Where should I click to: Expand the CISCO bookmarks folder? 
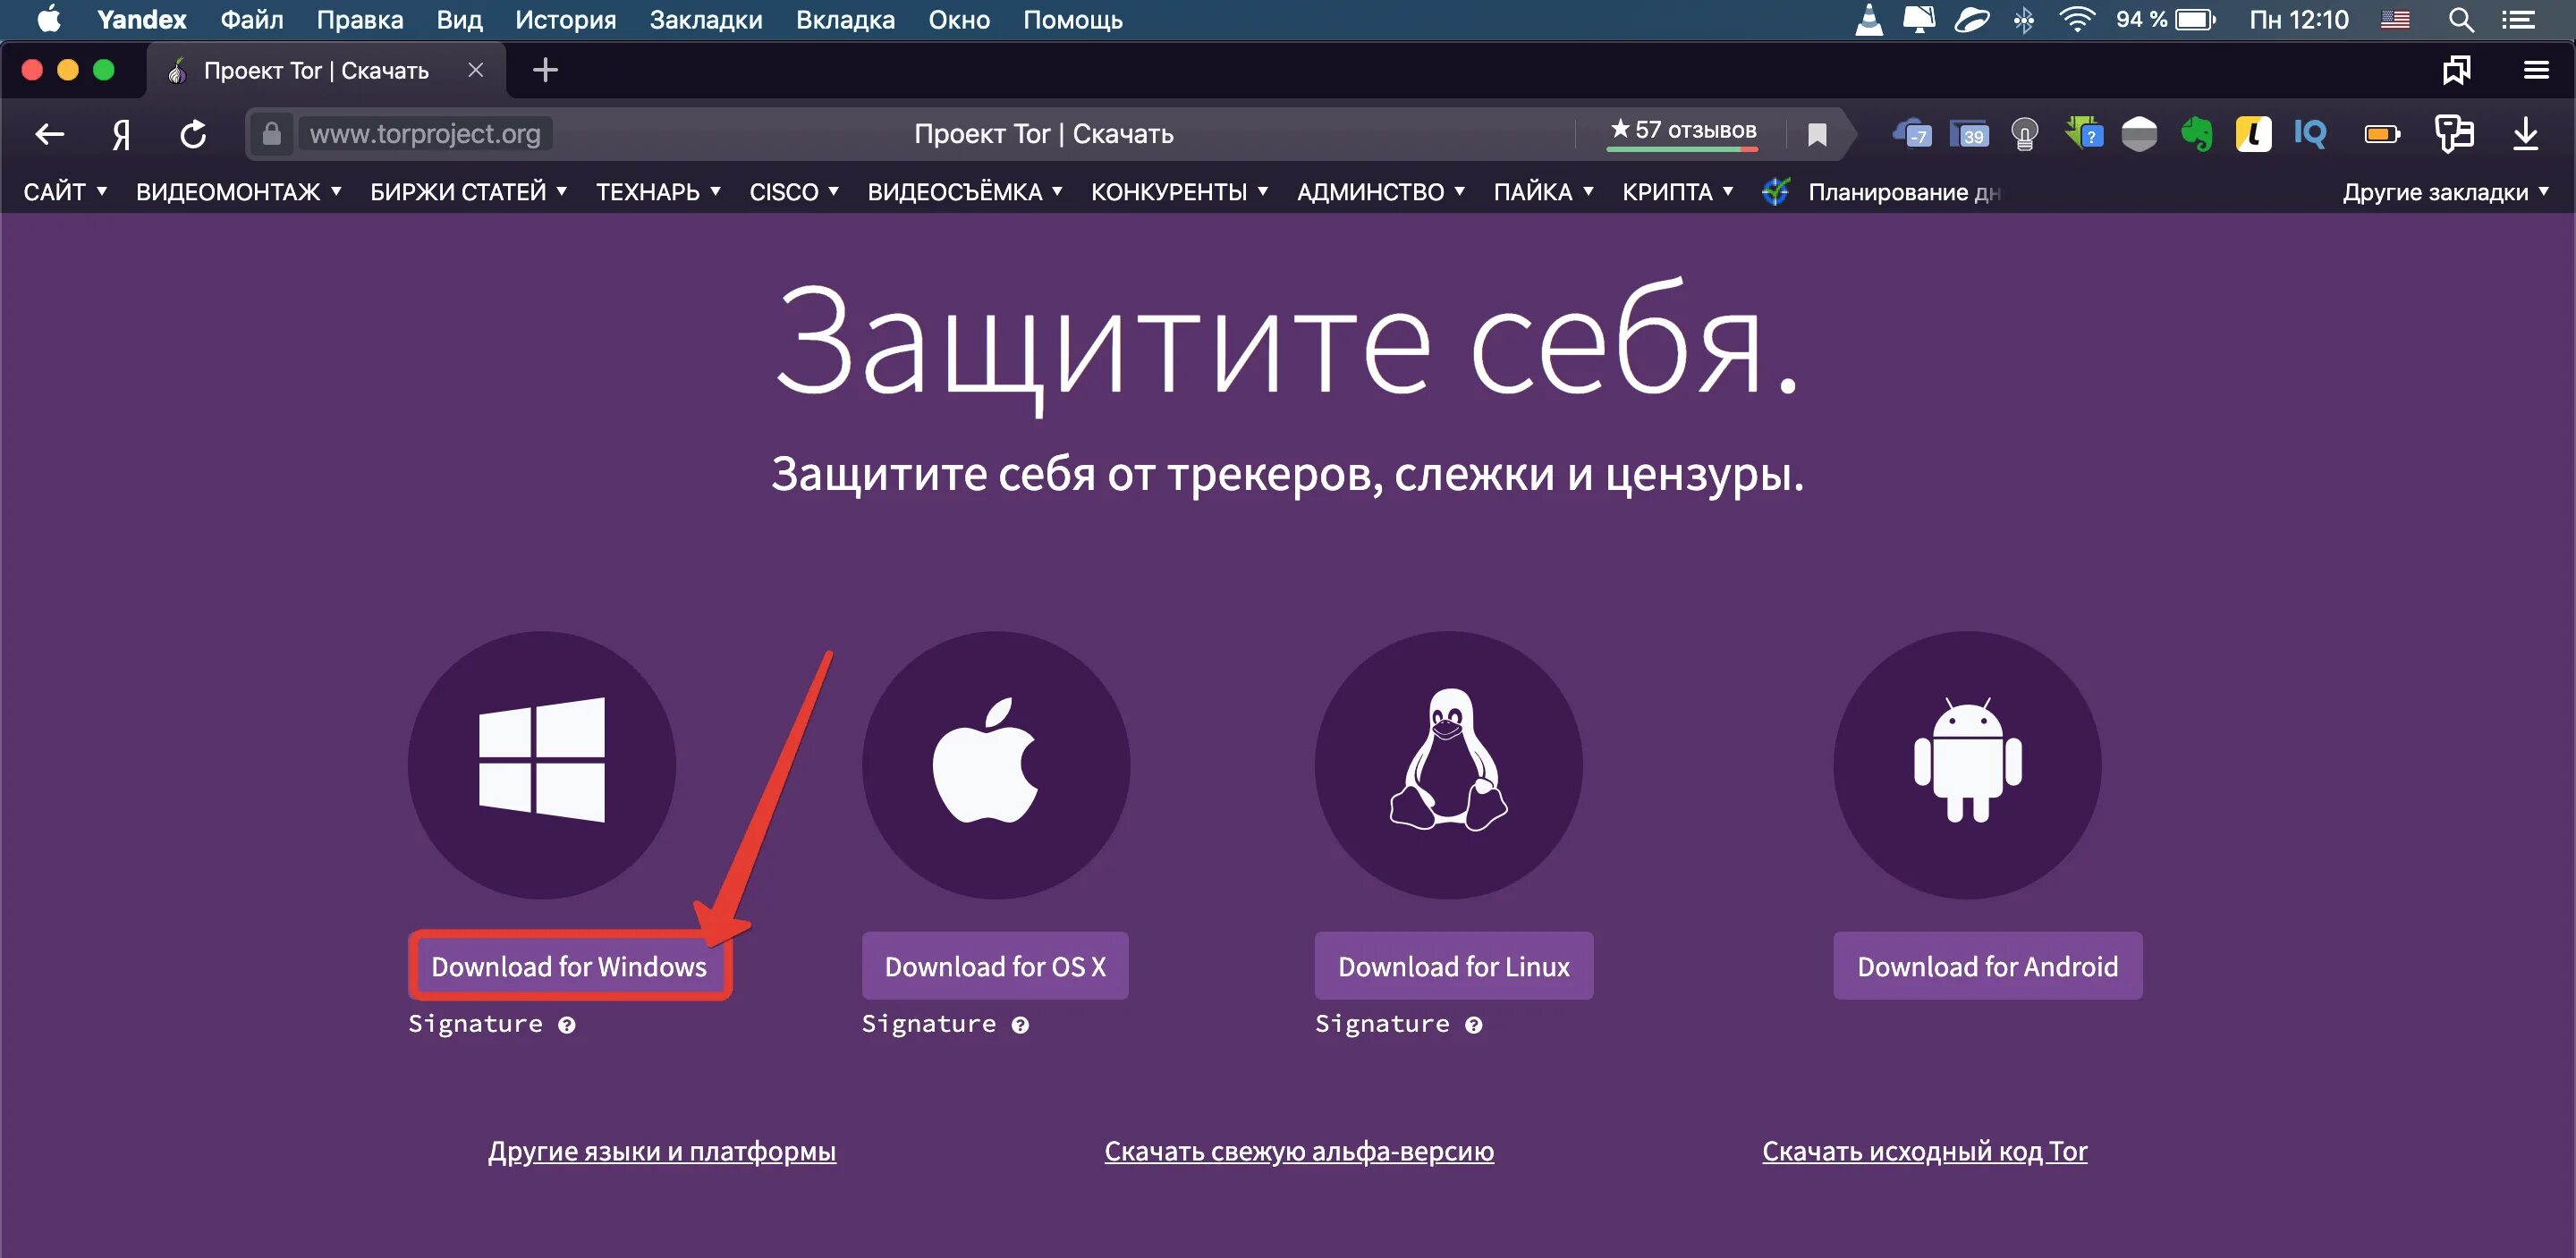click(794, 192)
